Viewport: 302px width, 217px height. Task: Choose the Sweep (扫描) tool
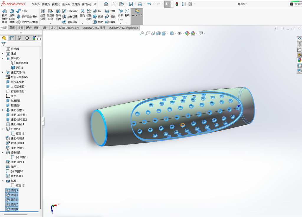tap(22, 11)
